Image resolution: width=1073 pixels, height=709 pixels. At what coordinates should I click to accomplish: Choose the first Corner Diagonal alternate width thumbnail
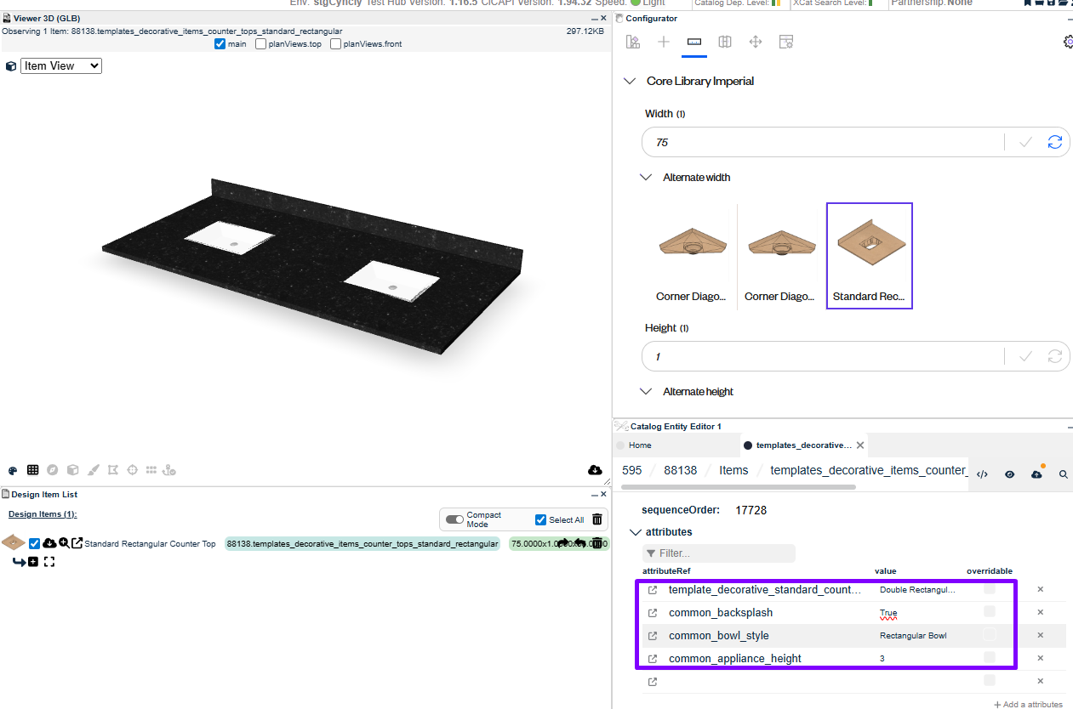pyautogui.click(x=692, y=256)
